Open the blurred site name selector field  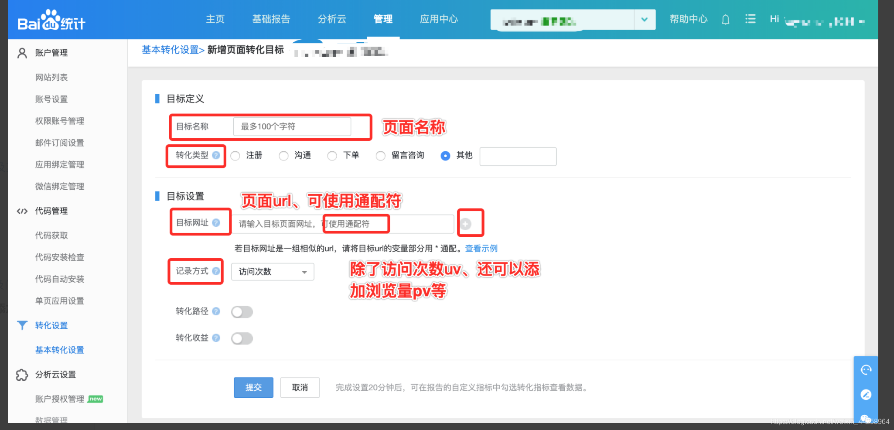click(562, 20)
